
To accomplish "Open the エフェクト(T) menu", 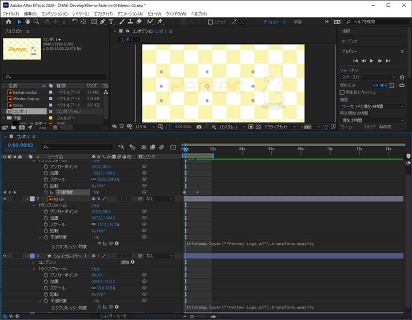I will 103,13.
